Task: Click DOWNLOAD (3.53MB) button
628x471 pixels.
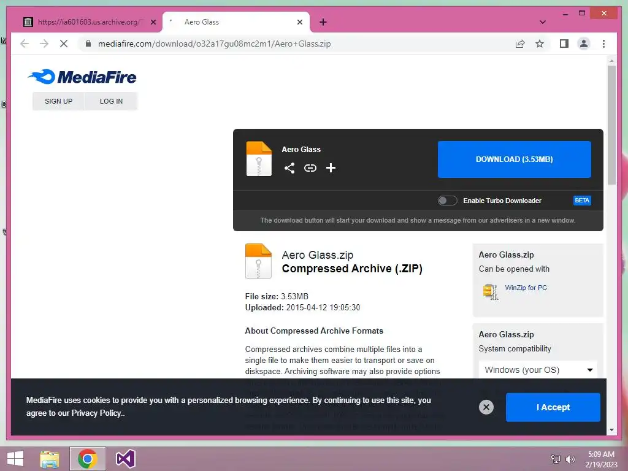Action: [x=515, y=159]
